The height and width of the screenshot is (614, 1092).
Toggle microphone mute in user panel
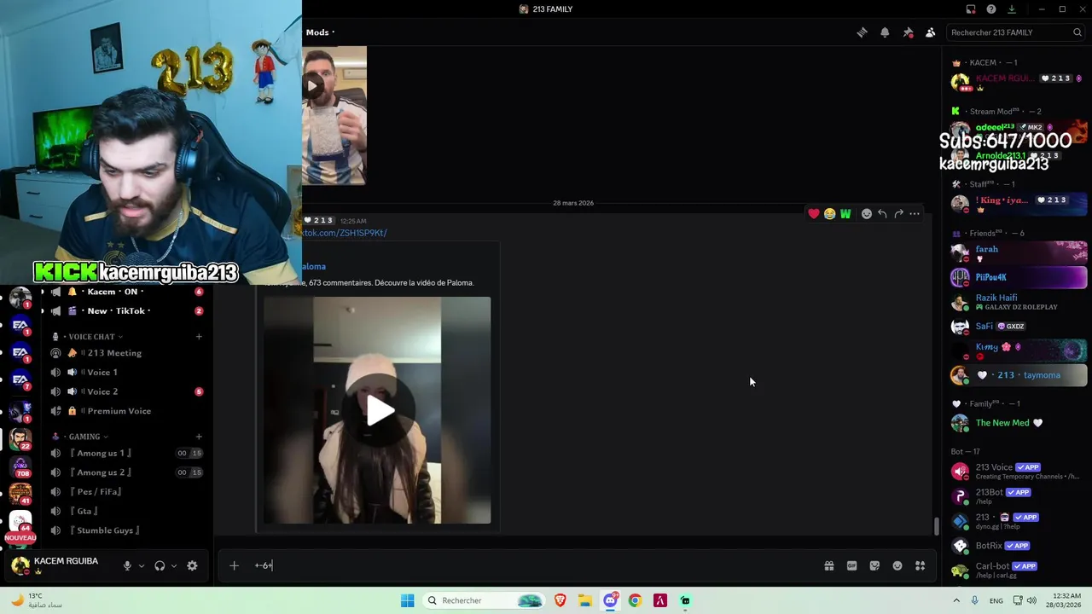[x=127, y=565]
